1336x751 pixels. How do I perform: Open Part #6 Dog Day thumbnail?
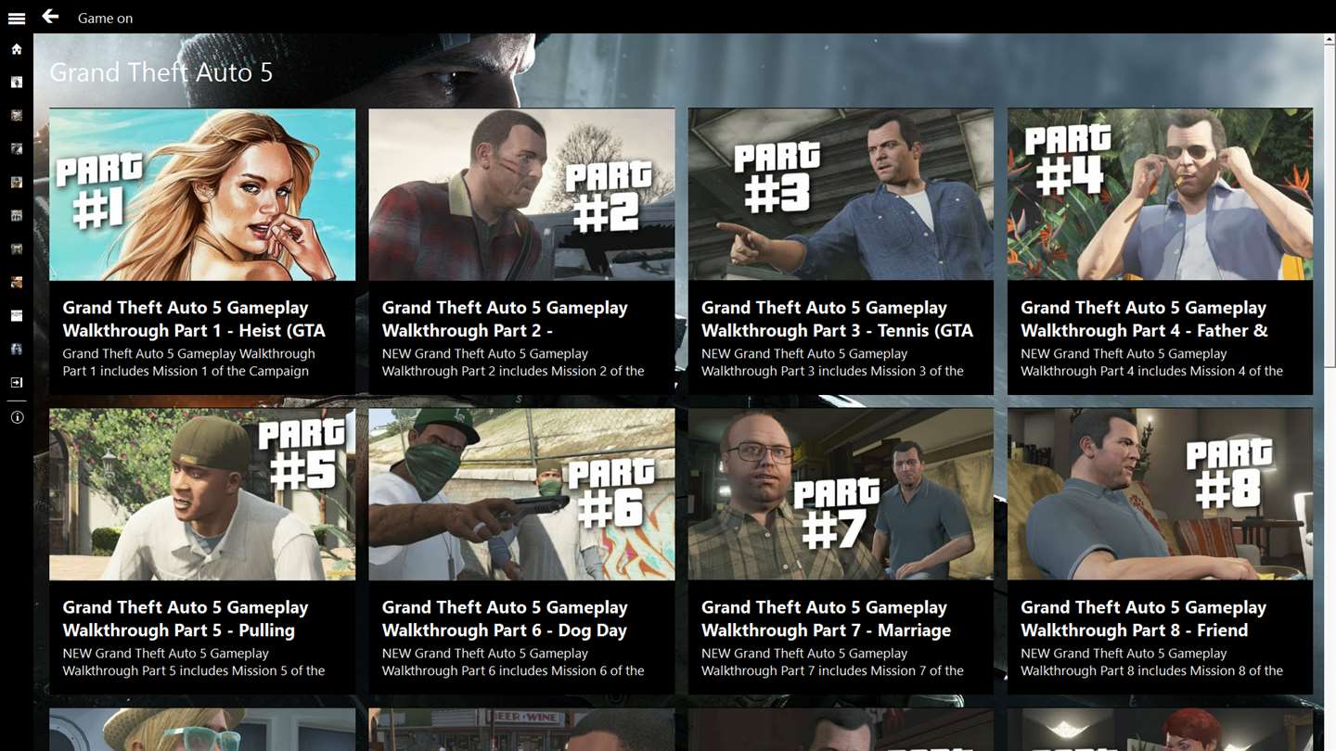521,494
